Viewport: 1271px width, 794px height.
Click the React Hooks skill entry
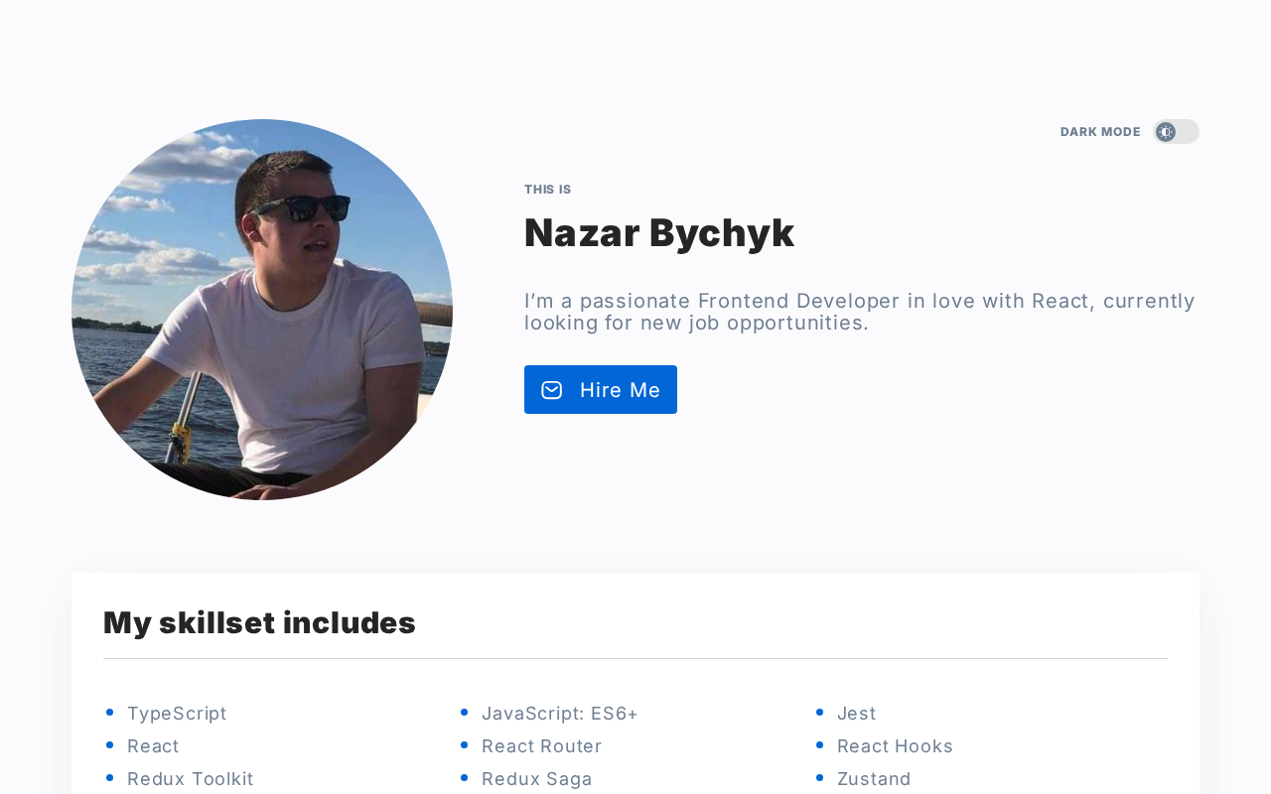pos(895,746)
